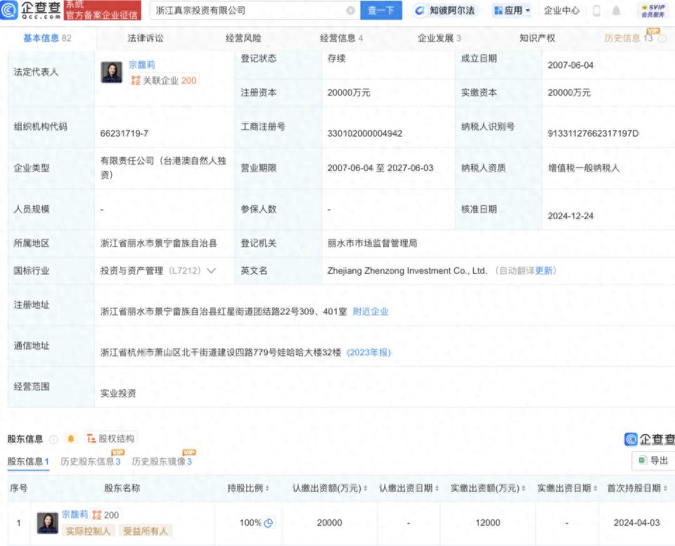Viewport: 675px width, 546px height.
Task: Export the shareholder table with 导出
Action: [x=653, y=460]
